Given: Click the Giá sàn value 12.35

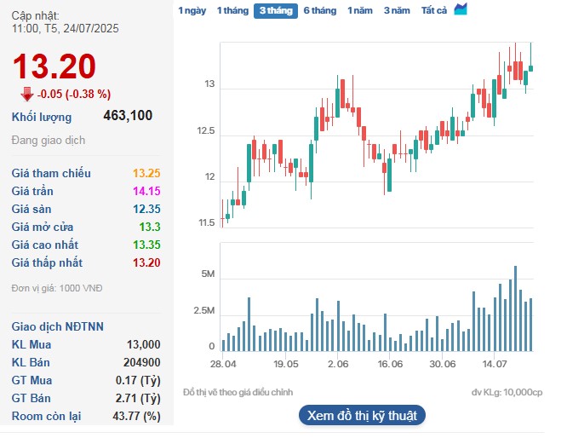Looking at the screenshot, I should [146, 209].
